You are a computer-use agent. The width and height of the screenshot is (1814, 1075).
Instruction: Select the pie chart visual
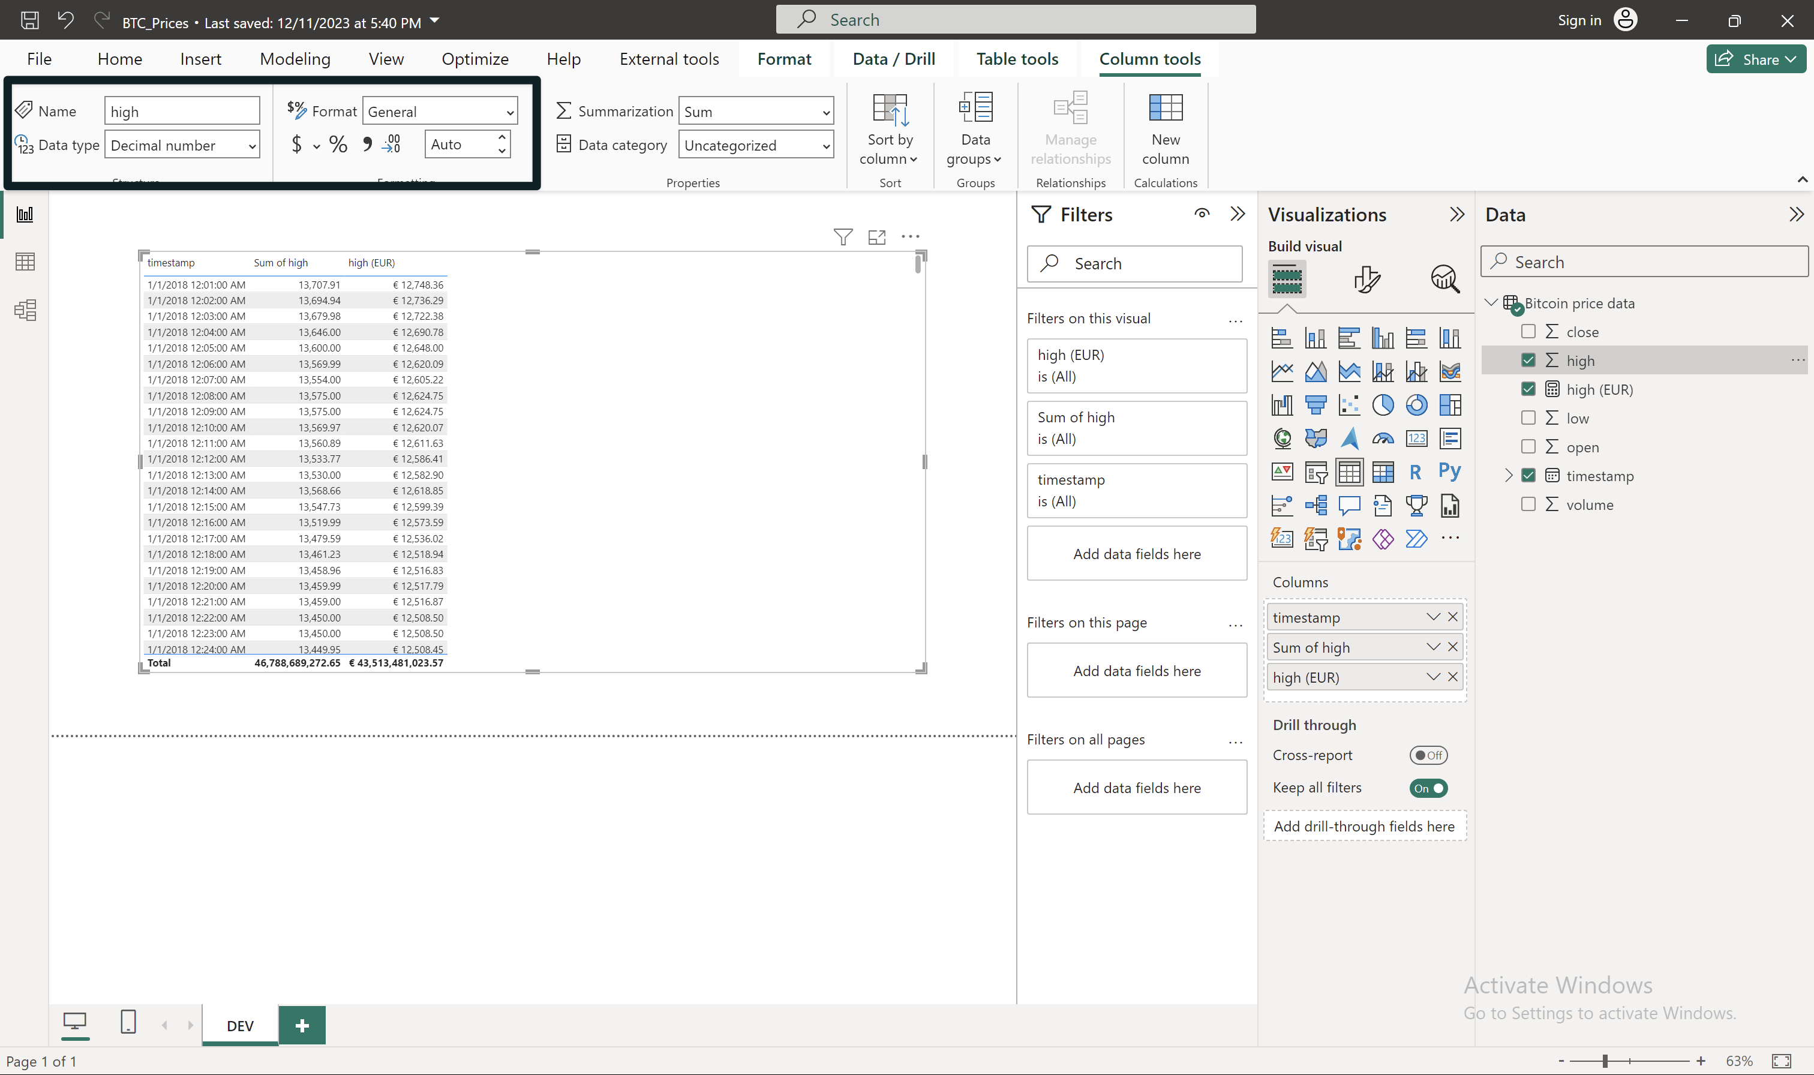point(1383,404)
